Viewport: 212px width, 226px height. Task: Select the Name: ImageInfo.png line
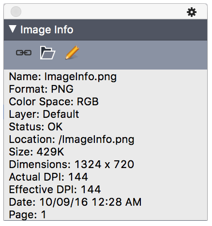coord(63,77)
